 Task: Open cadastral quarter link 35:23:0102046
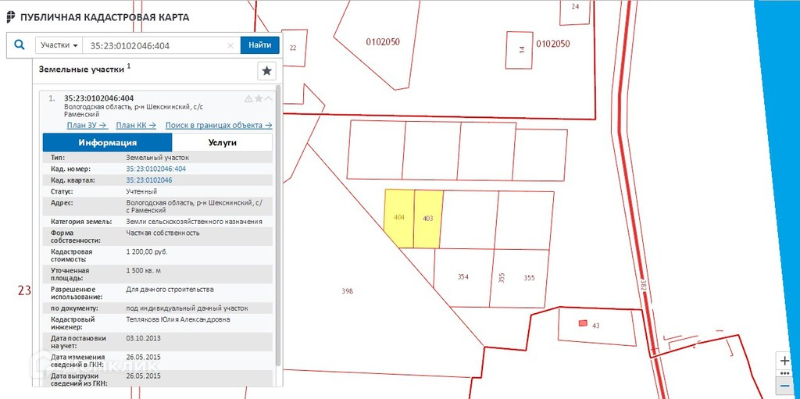point(149,180)
